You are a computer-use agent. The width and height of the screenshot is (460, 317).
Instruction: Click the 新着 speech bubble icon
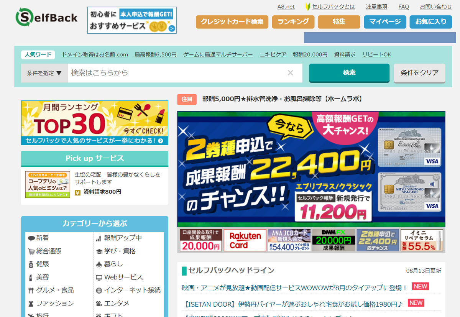31,238
